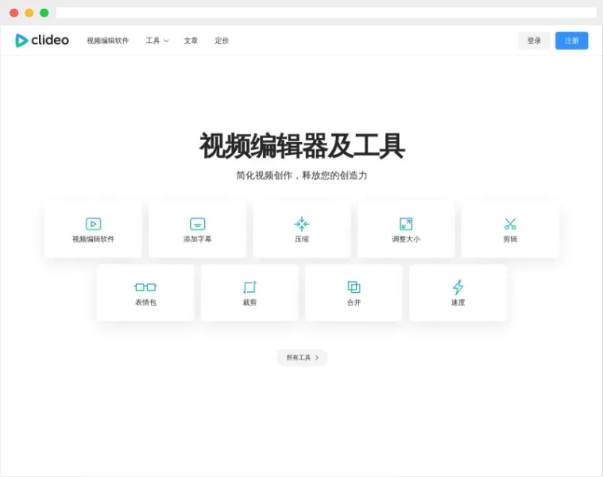Click the 压缩 card label
Viewport: 603px width, 477px height.
coord(302,239)
